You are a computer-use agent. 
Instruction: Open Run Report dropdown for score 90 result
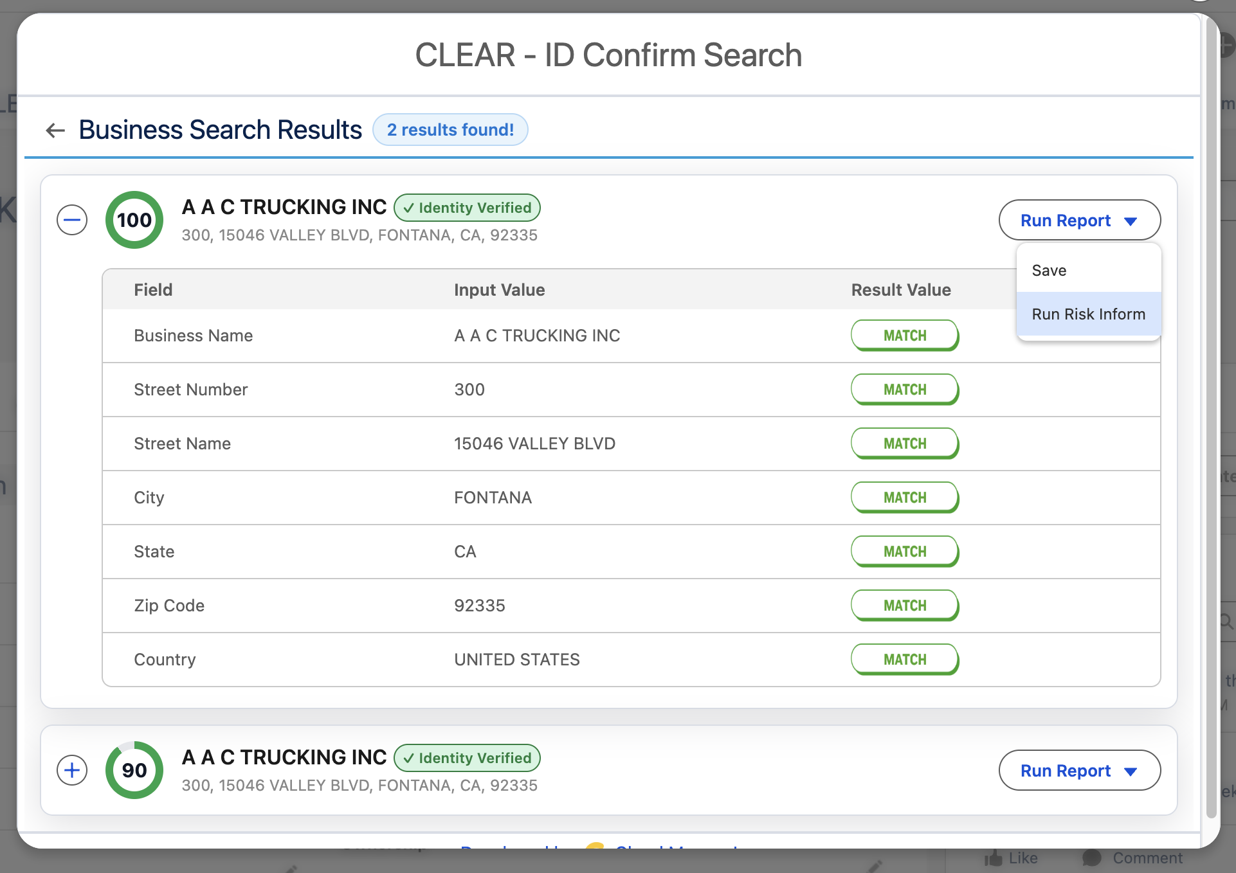pos(1079,770)
